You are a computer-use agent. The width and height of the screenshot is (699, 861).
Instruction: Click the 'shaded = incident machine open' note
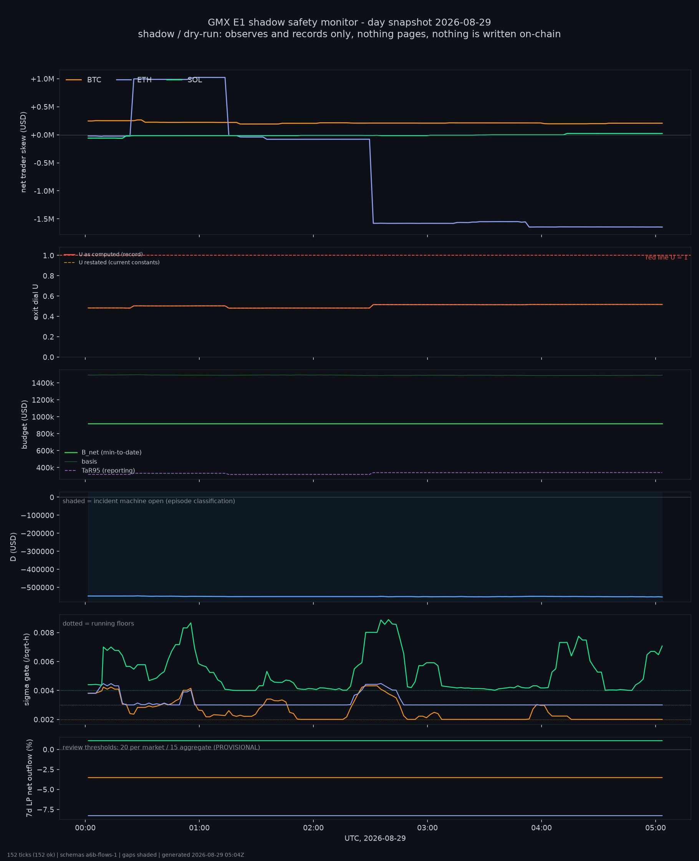149,501
